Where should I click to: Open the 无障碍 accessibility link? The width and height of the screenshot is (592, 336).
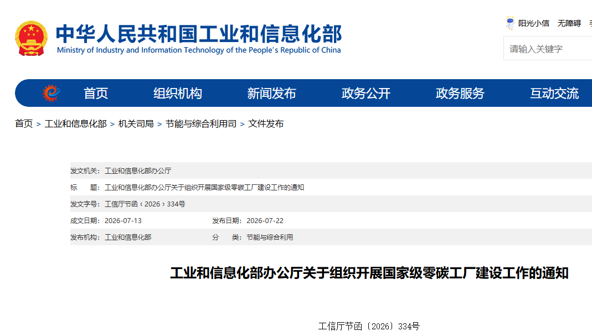click(569, 23)
